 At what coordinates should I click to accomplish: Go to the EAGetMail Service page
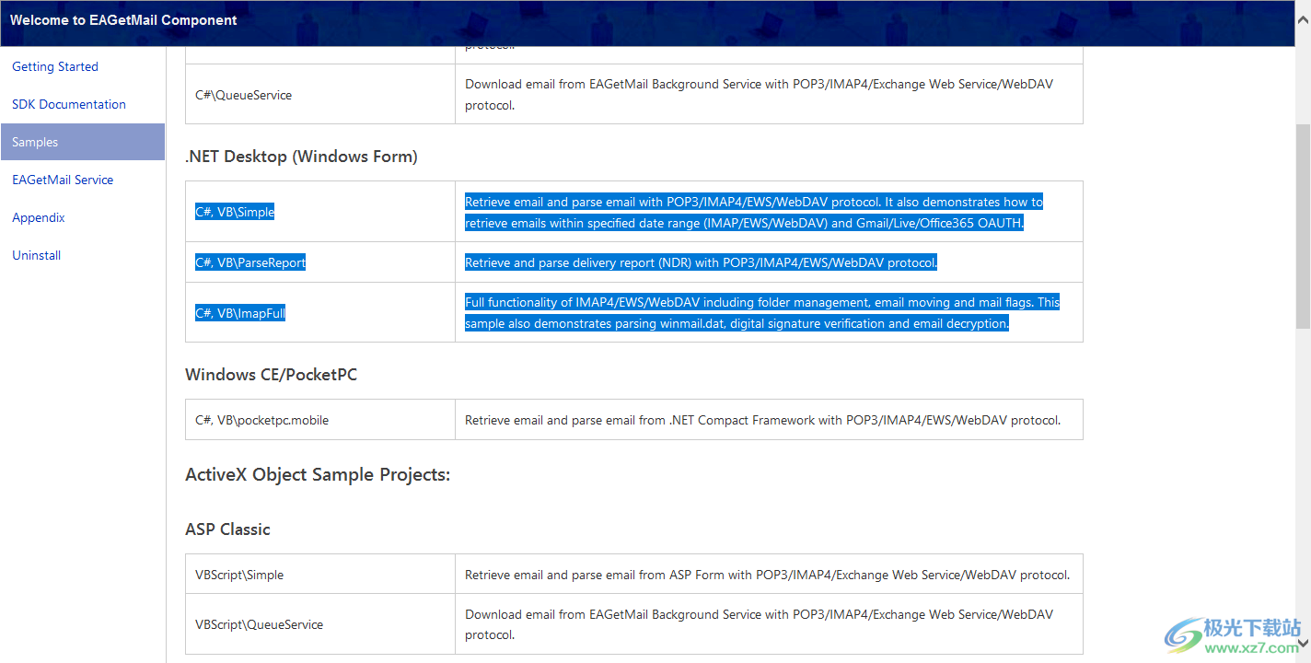(x=63, y=180)
